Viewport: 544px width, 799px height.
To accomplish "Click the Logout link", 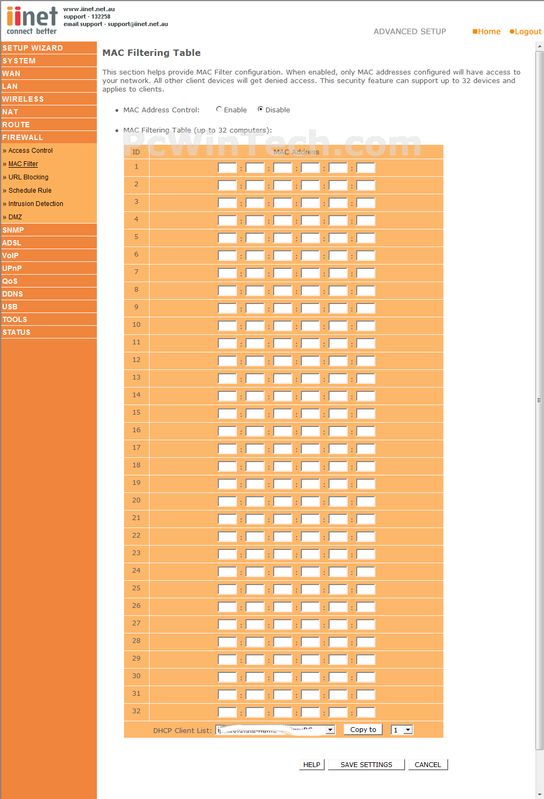I will [525, 31].
